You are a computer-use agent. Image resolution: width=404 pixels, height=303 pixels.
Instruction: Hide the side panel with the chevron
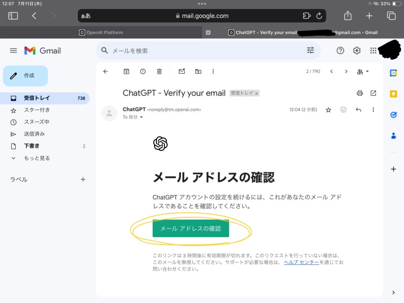pos(393,292)
